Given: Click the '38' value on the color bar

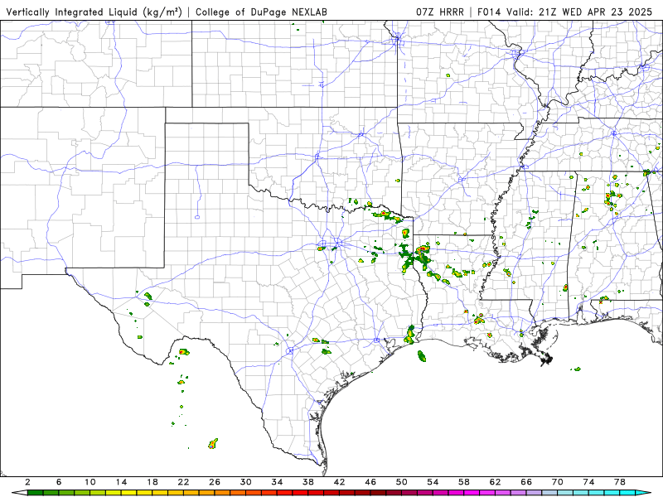Looking at the screenshot, I should click(308, 482).
